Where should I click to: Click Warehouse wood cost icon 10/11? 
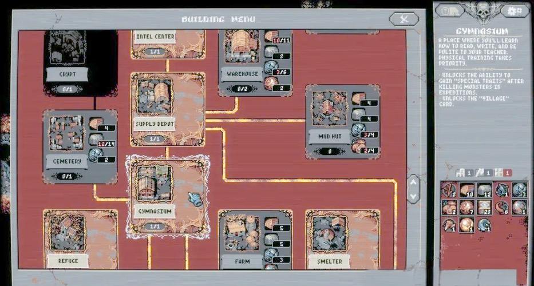point(271,37)
